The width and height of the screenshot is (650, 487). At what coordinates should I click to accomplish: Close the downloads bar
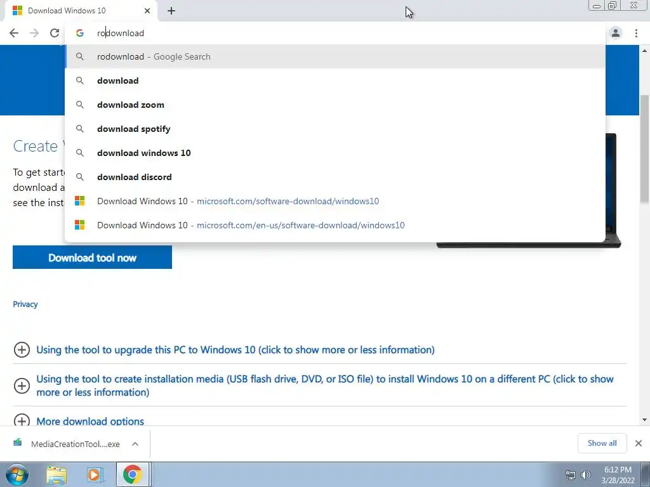click(x=639, y=443)
